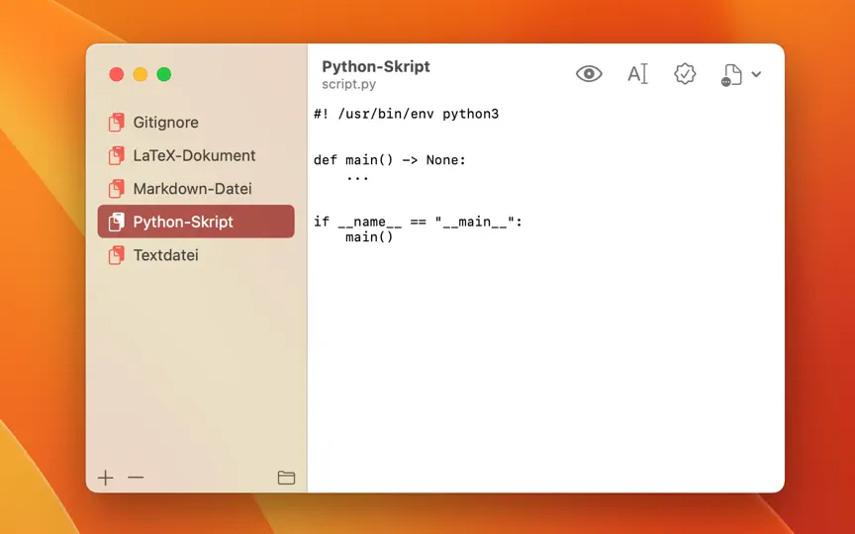Select the Gitignore template
Screen dimensions: 855x534
[x=196, y=122]
